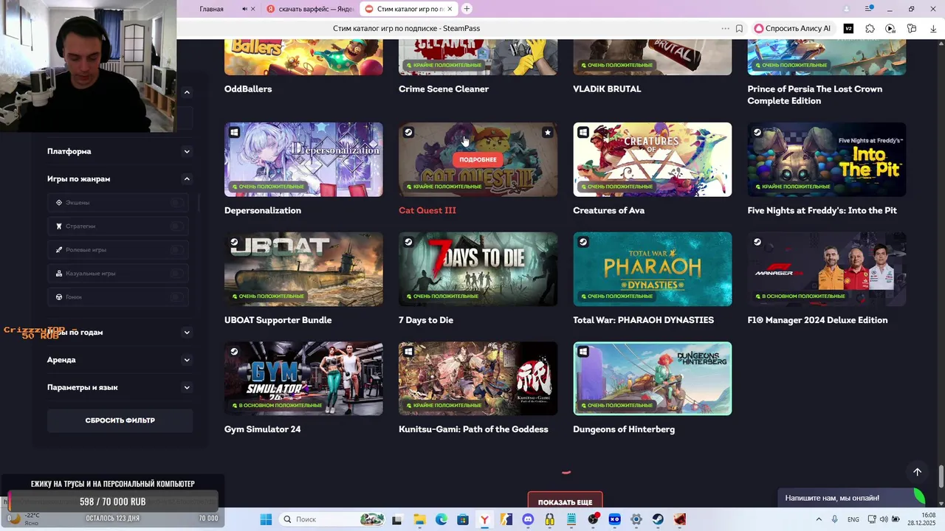Viewport: 945px width, 531px height.
Task: Enable the Стратегии genre toggle
Action: 176,226
